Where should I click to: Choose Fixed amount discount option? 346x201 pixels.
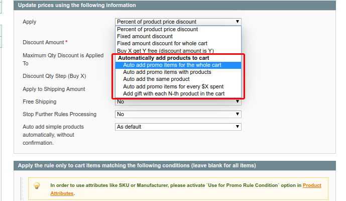coord(145,36)
